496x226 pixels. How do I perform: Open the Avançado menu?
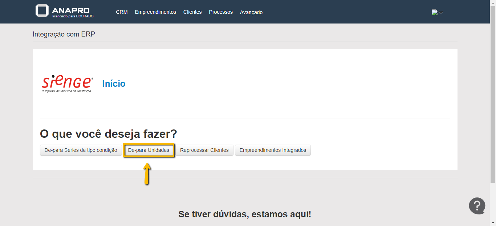pos(251,12)
